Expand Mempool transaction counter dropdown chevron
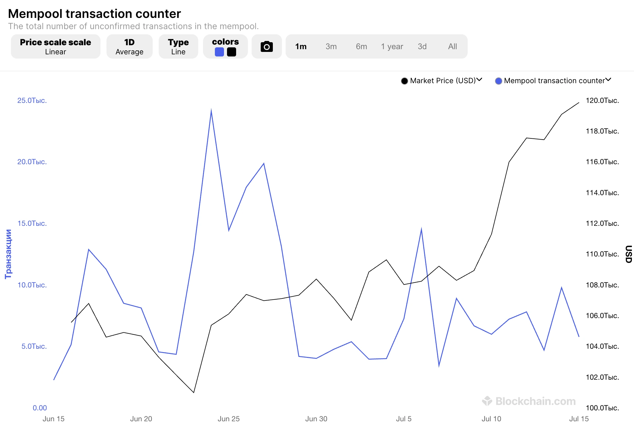The width and height of the screenshot is (634, 424). click(608, 80)
